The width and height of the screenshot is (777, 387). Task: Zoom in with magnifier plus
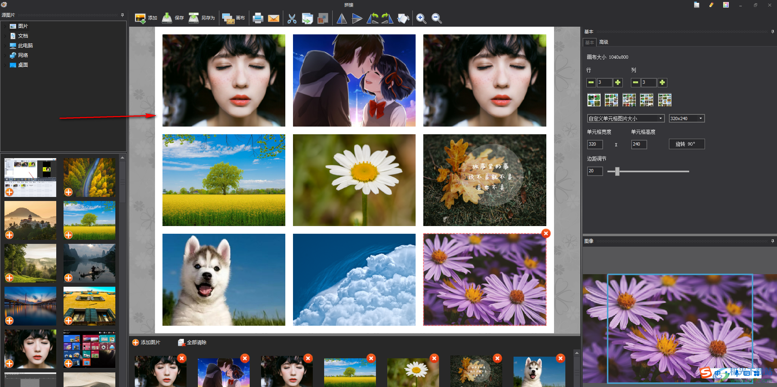tap(421, 18)
